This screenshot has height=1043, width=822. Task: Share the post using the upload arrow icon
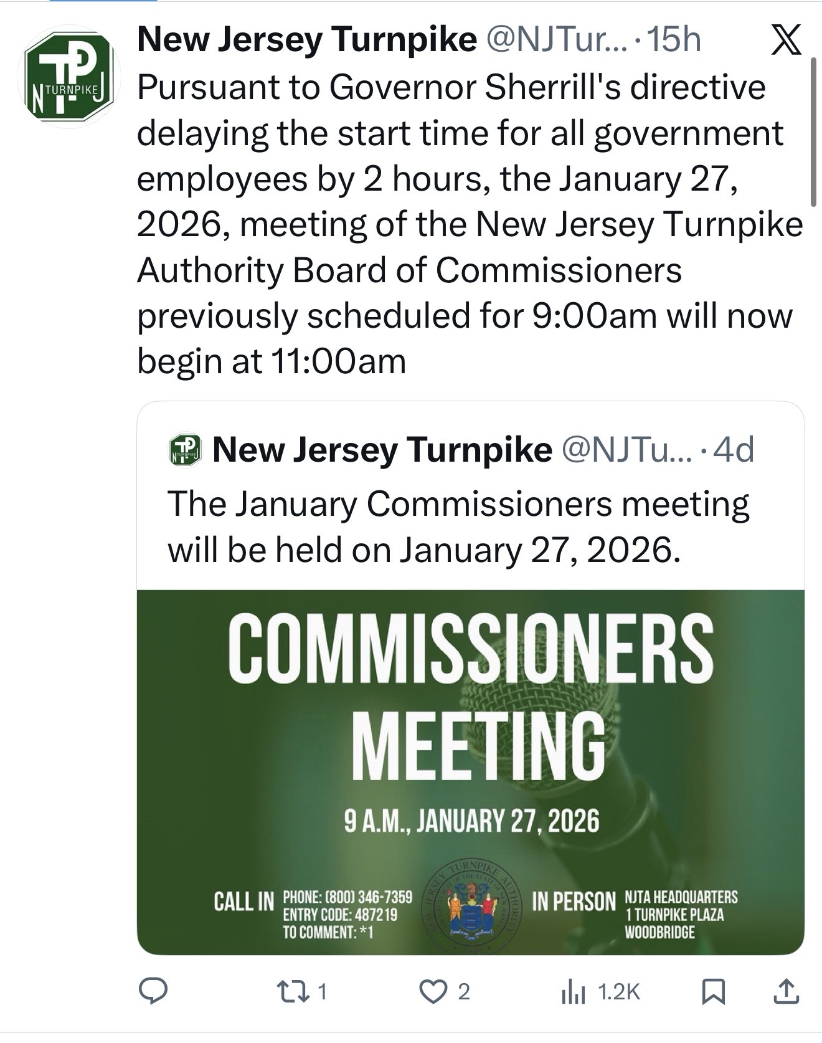(786, 991)
